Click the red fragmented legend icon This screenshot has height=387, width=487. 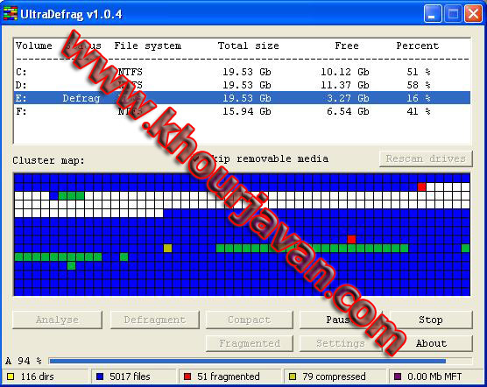187,376
